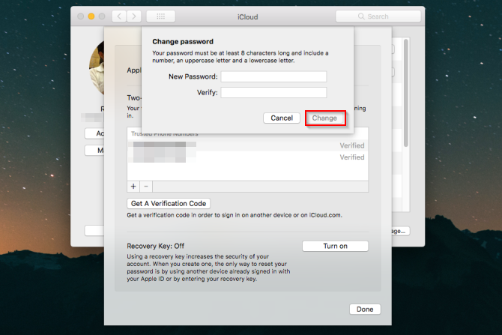Select the second Verified phone number row

click(247, 157)
